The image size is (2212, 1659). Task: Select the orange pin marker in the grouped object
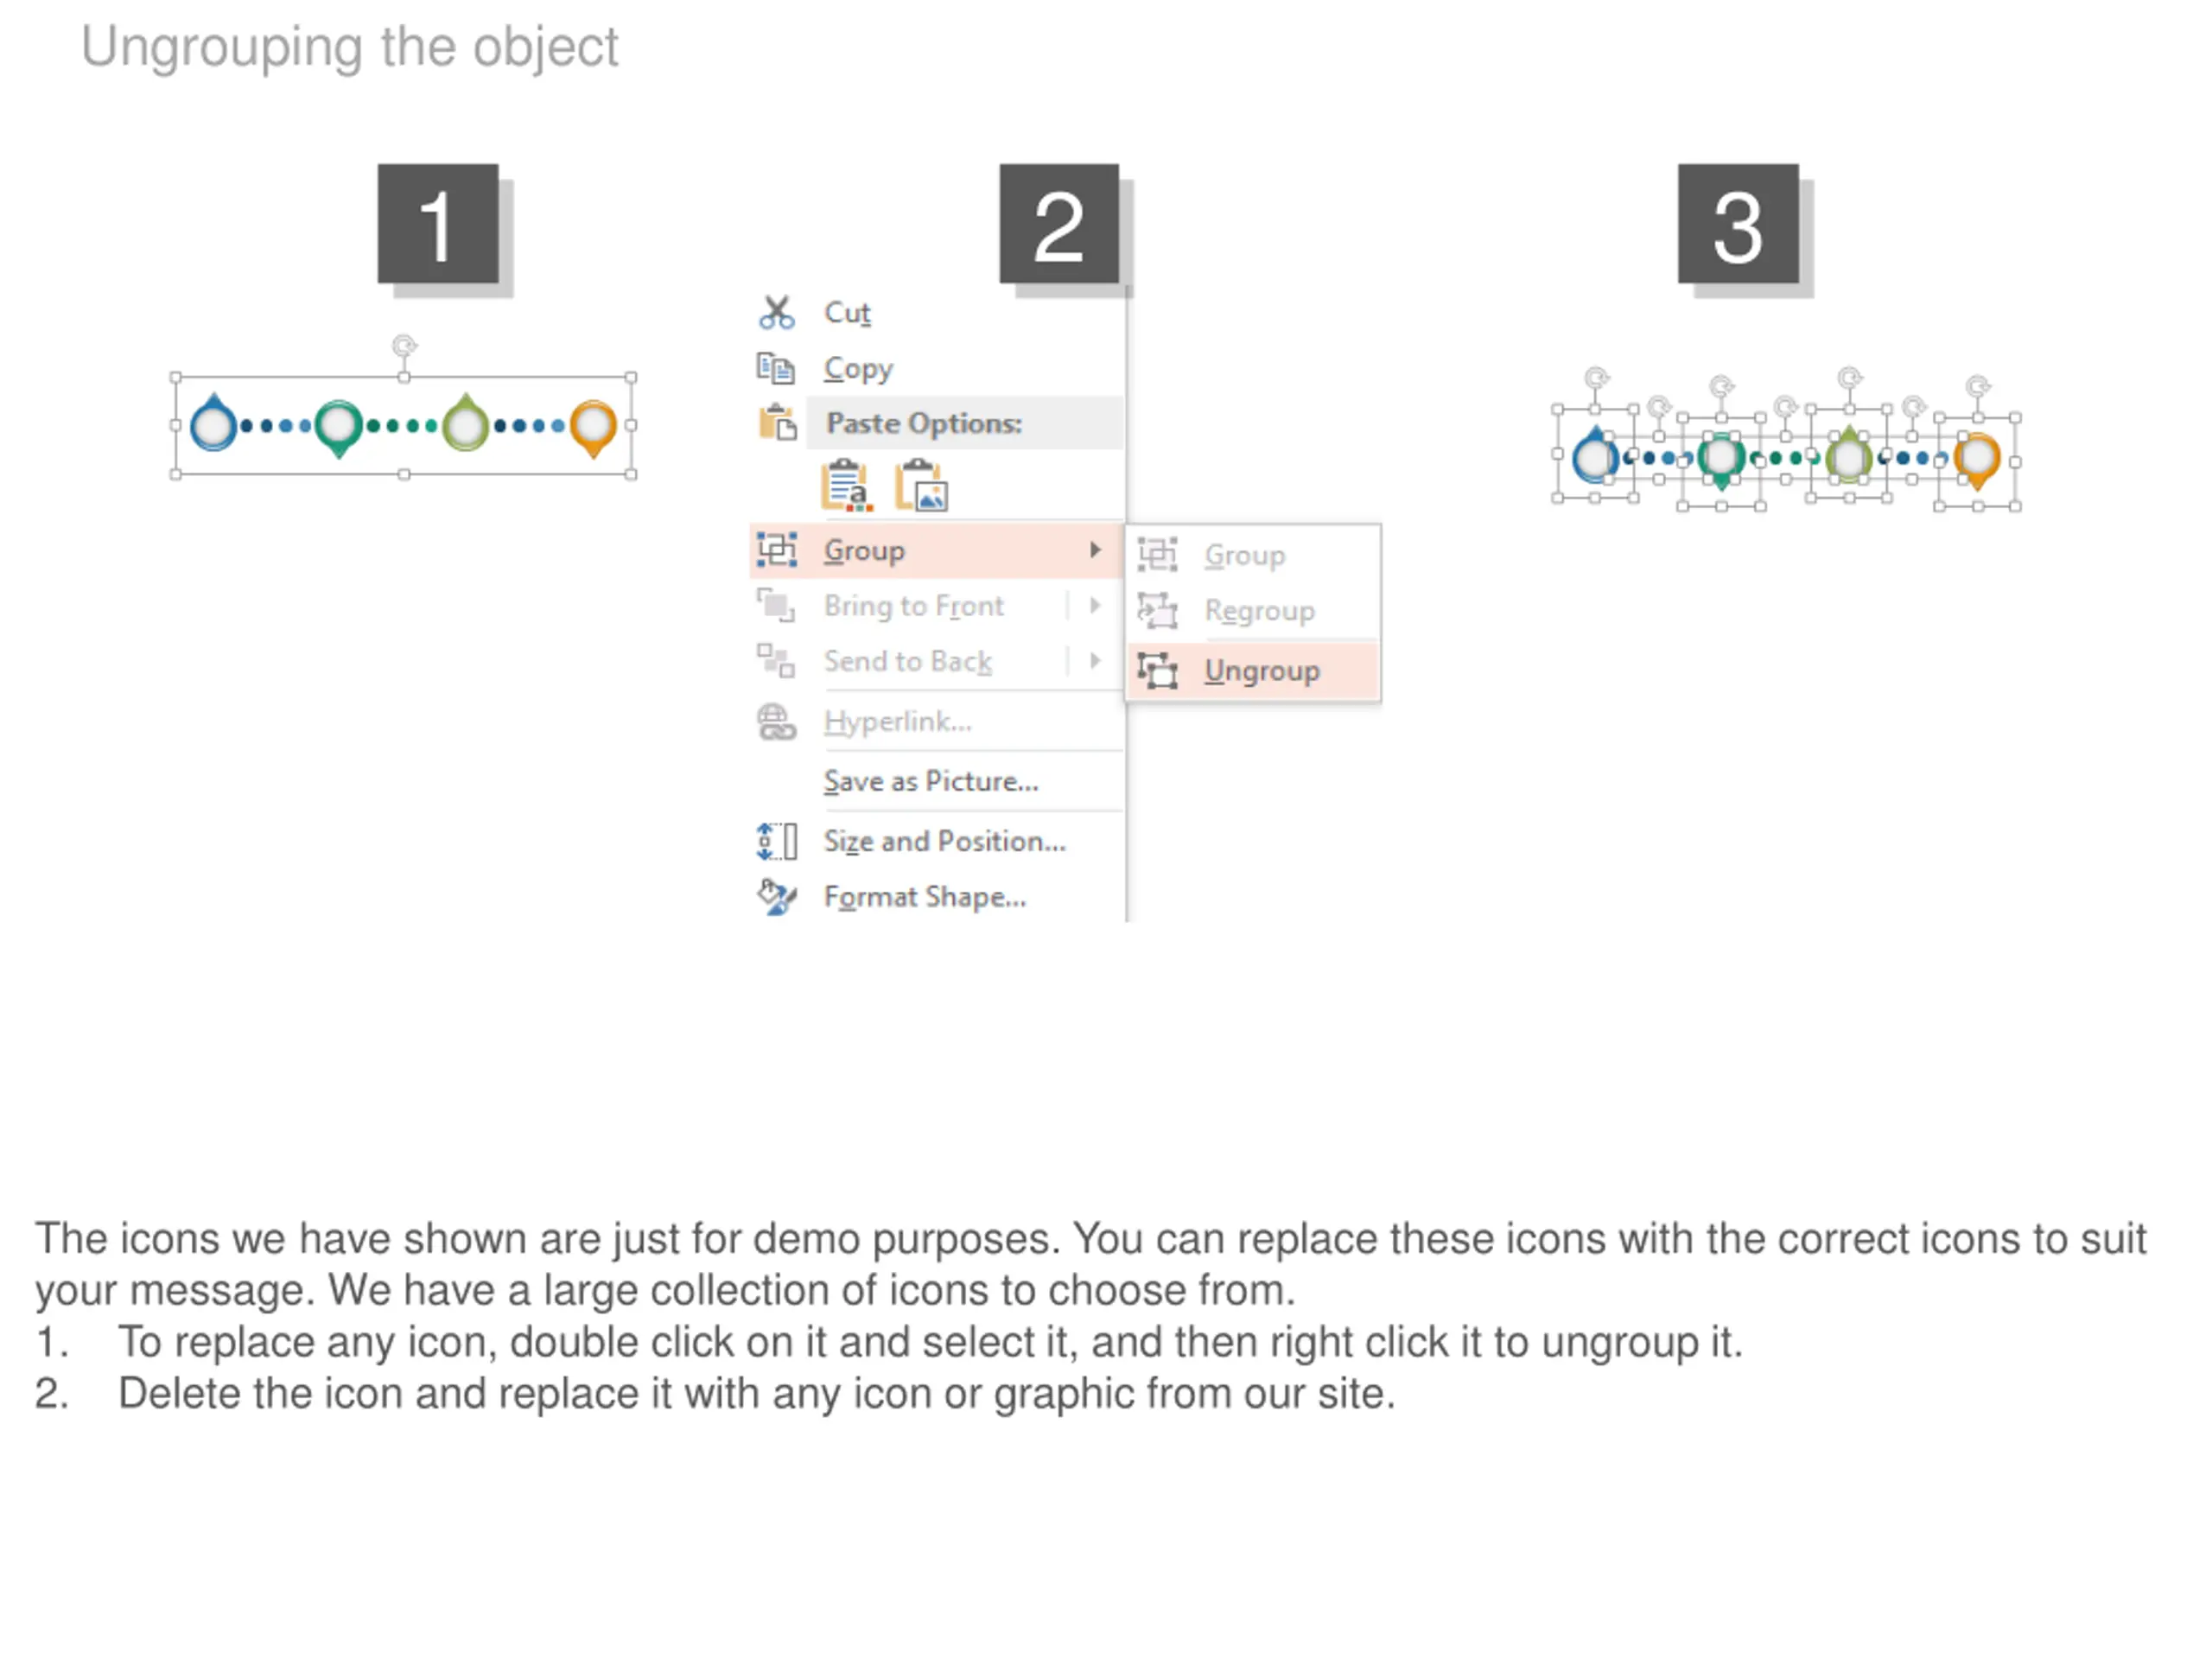[x=593, y=428]
